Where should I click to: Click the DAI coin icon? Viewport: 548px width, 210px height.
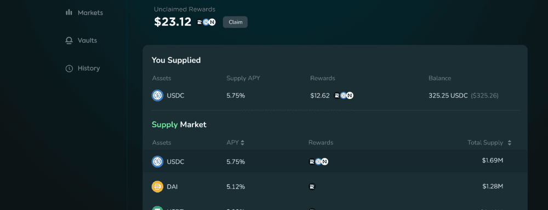[158, 186]
